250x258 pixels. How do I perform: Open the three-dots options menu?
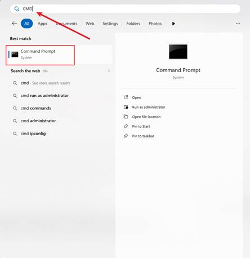click(238, 24)
